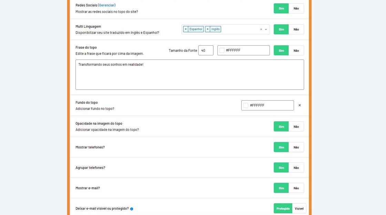Disable Multi Linguagem with Não

coord(296,30)
